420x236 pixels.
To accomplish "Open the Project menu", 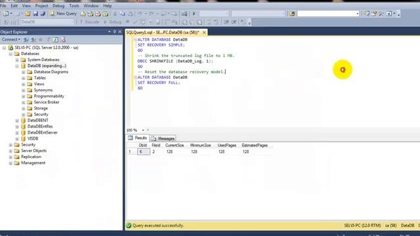I will click(x=41, y=6).
